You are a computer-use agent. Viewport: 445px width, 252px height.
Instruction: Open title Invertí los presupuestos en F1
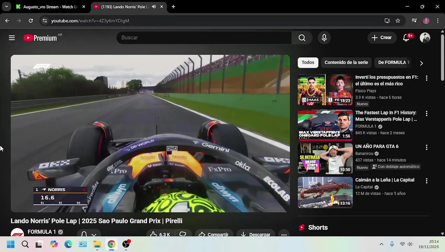pyautogui.click(x=387, y=80)
